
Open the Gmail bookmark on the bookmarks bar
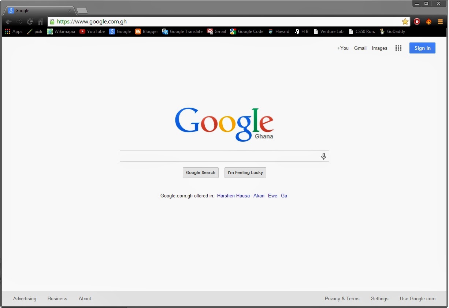coord(216,31)
